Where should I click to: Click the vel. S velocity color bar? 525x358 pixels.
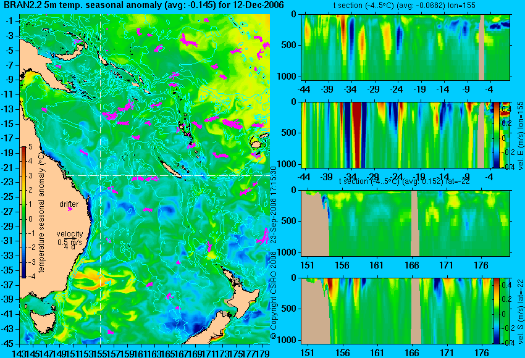tap(497, 311)
